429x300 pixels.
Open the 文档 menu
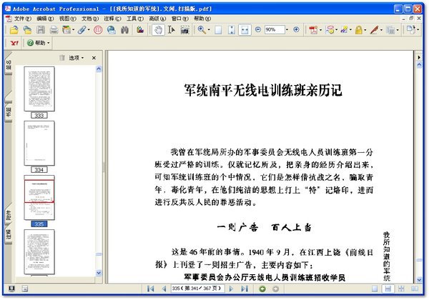pos(90,19)
